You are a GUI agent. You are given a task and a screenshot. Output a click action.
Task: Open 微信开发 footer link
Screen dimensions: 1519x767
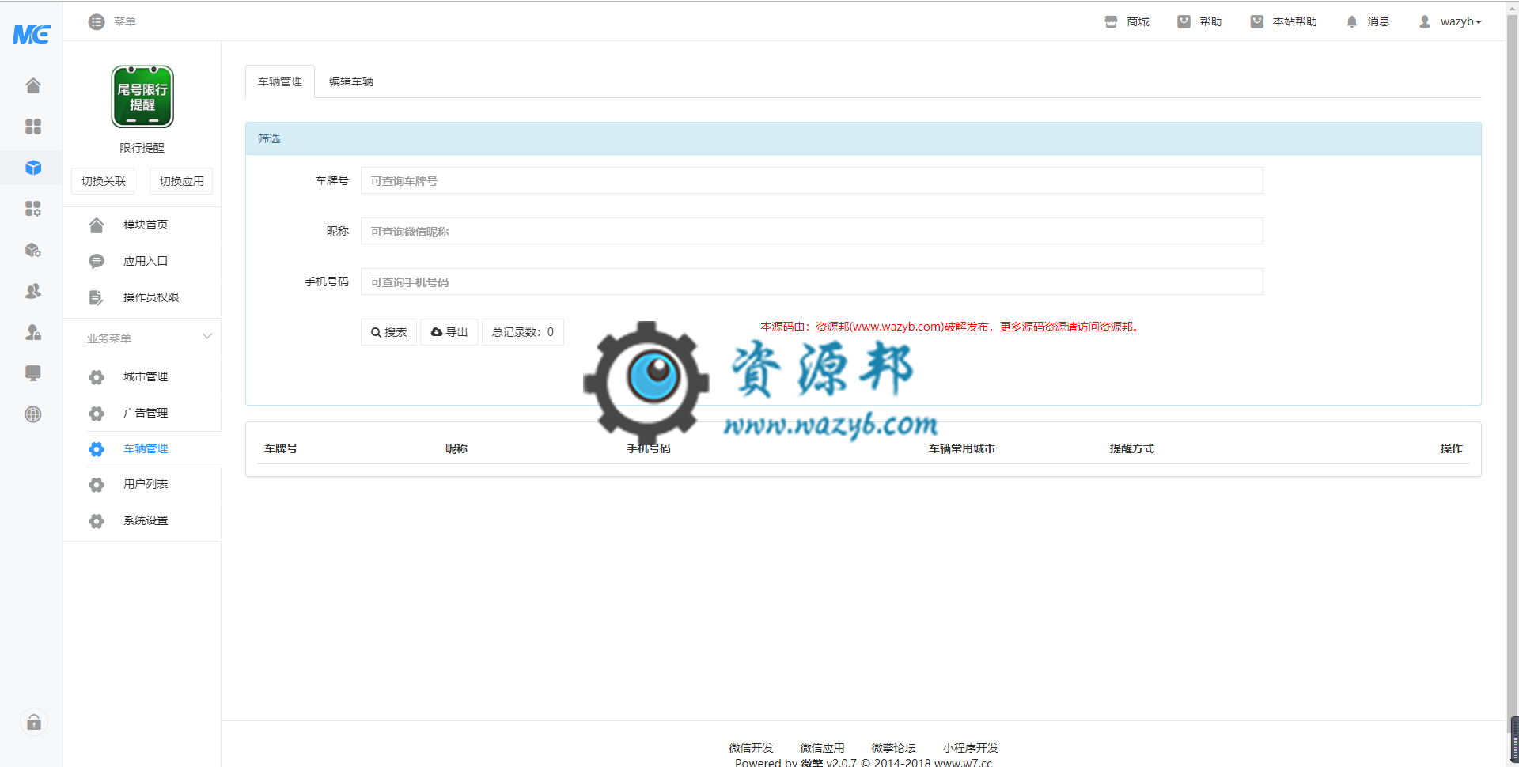[751, 748]
